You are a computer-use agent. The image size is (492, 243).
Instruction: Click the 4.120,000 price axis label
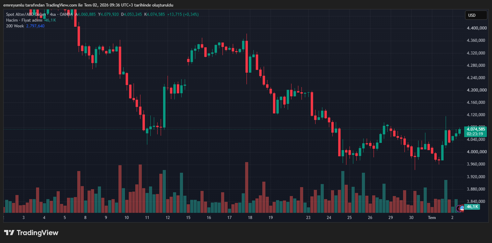477,115
